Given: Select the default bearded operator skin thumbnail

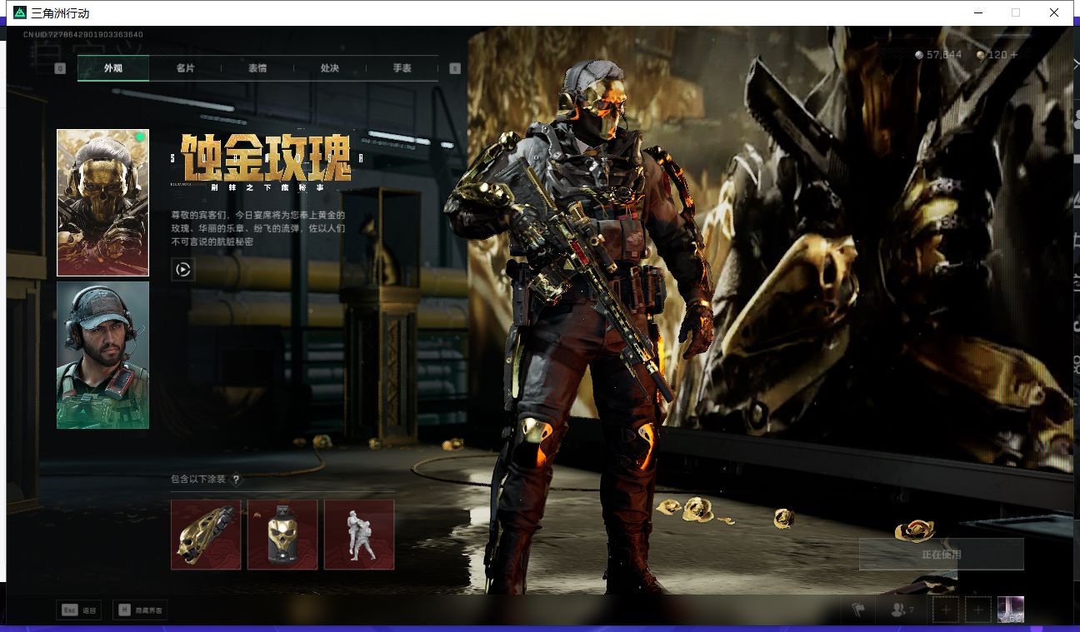Looking at the screenshot, I should point(102,356).
